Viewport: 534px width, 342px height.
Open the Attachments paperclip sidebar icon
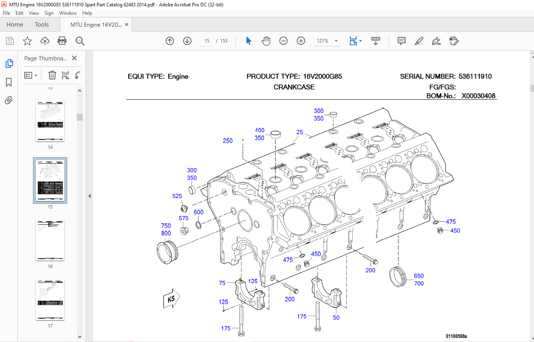9,100
